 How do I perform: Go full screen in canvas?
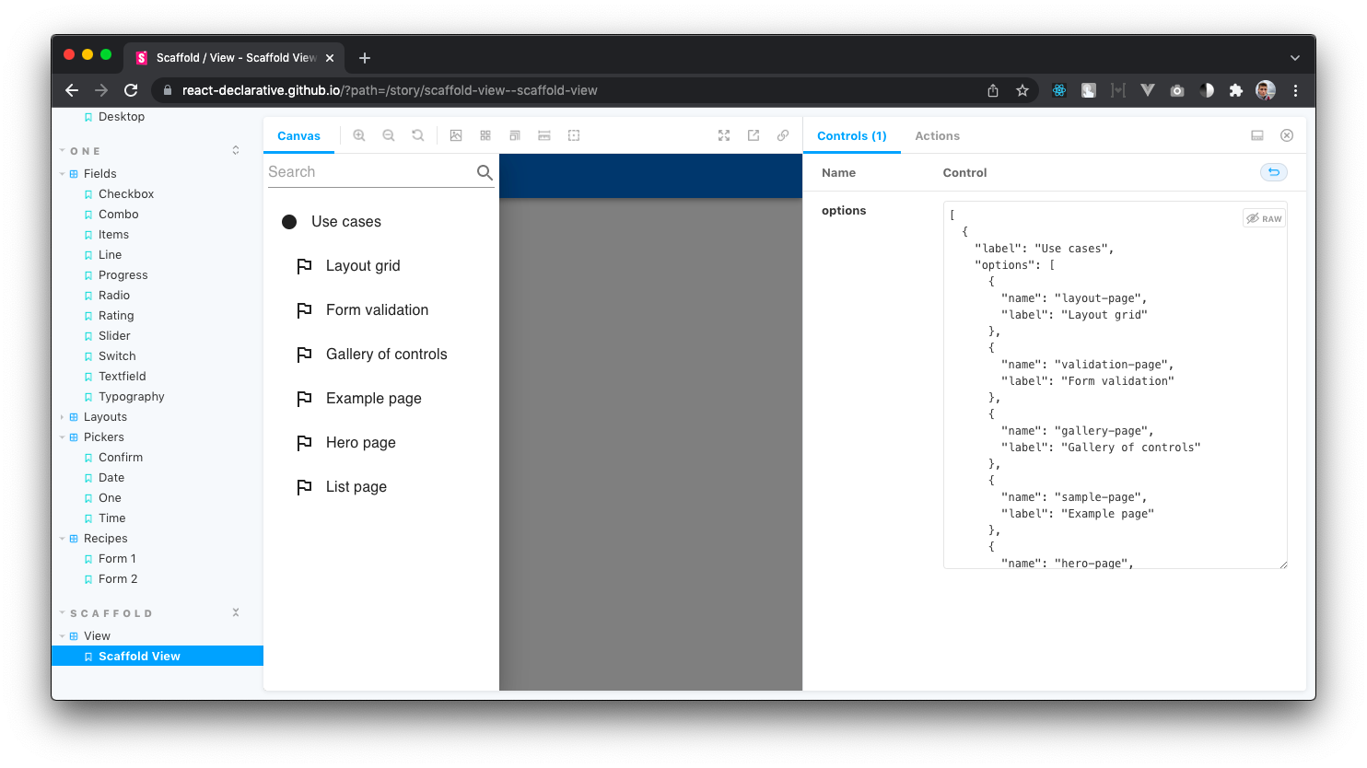point(724,135)
